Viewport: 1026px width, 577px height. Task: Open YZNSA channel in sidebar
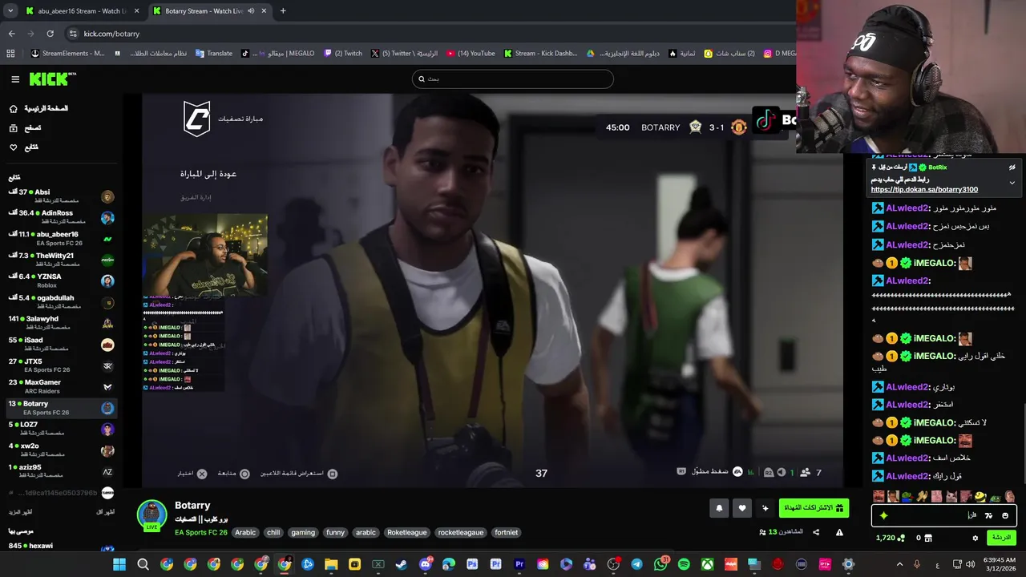point(60,280)
